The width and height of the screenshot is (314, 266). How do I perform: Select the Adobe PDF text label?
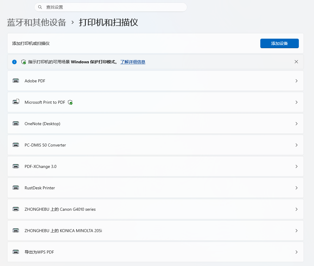coord(35,81)
